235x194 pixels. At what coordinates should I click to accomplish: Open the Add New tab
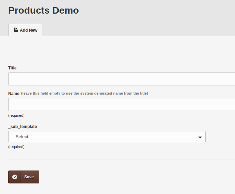click(25, 30)
